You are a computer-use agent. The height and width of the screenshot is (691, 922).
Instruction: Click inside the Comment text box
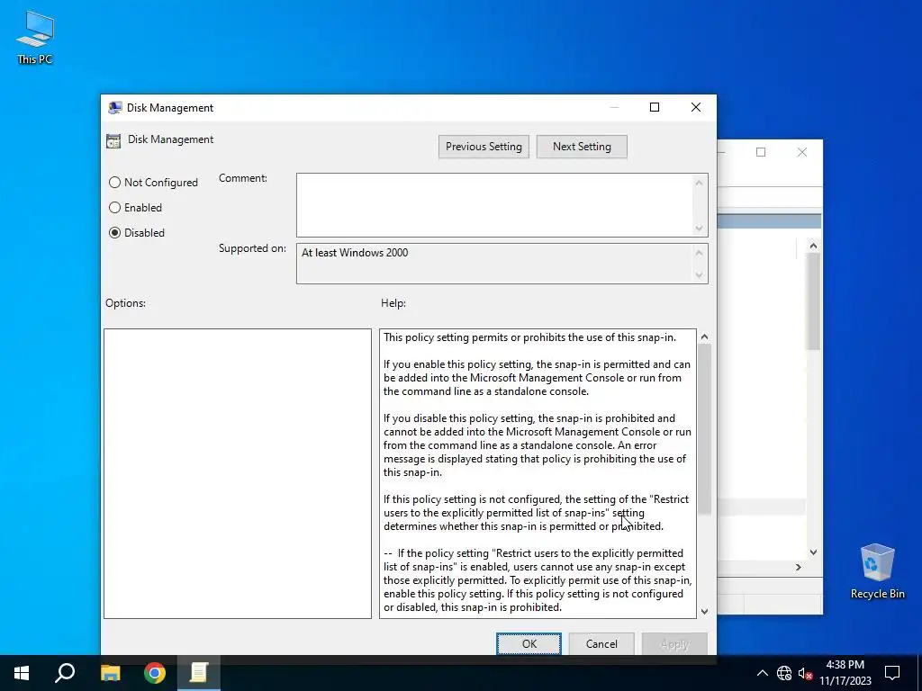(494, 205)
